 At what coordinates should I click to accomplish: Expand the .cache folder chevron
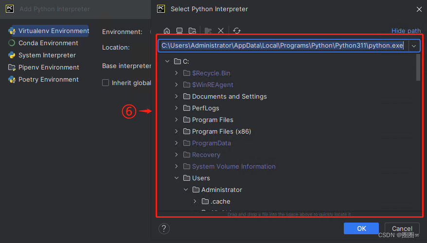tap(195, 201)
